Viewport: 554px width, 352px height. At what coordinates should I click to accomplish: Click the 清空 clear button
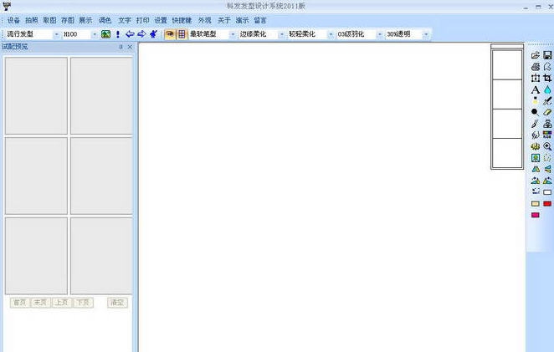pos(117,303)
